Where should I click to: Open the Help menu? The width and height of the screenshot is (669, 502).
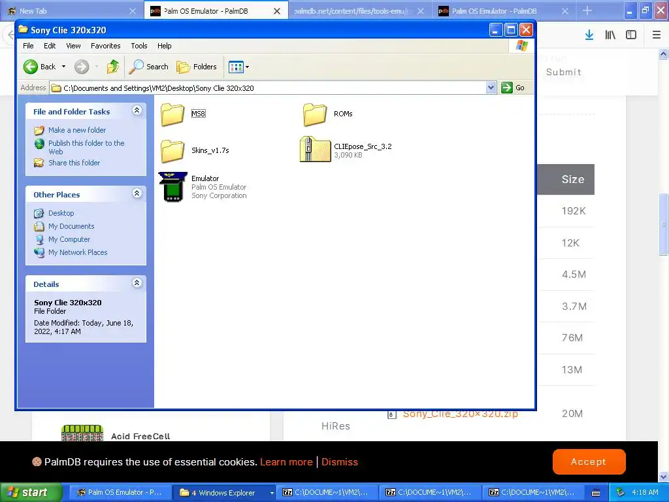pos(164,46)
